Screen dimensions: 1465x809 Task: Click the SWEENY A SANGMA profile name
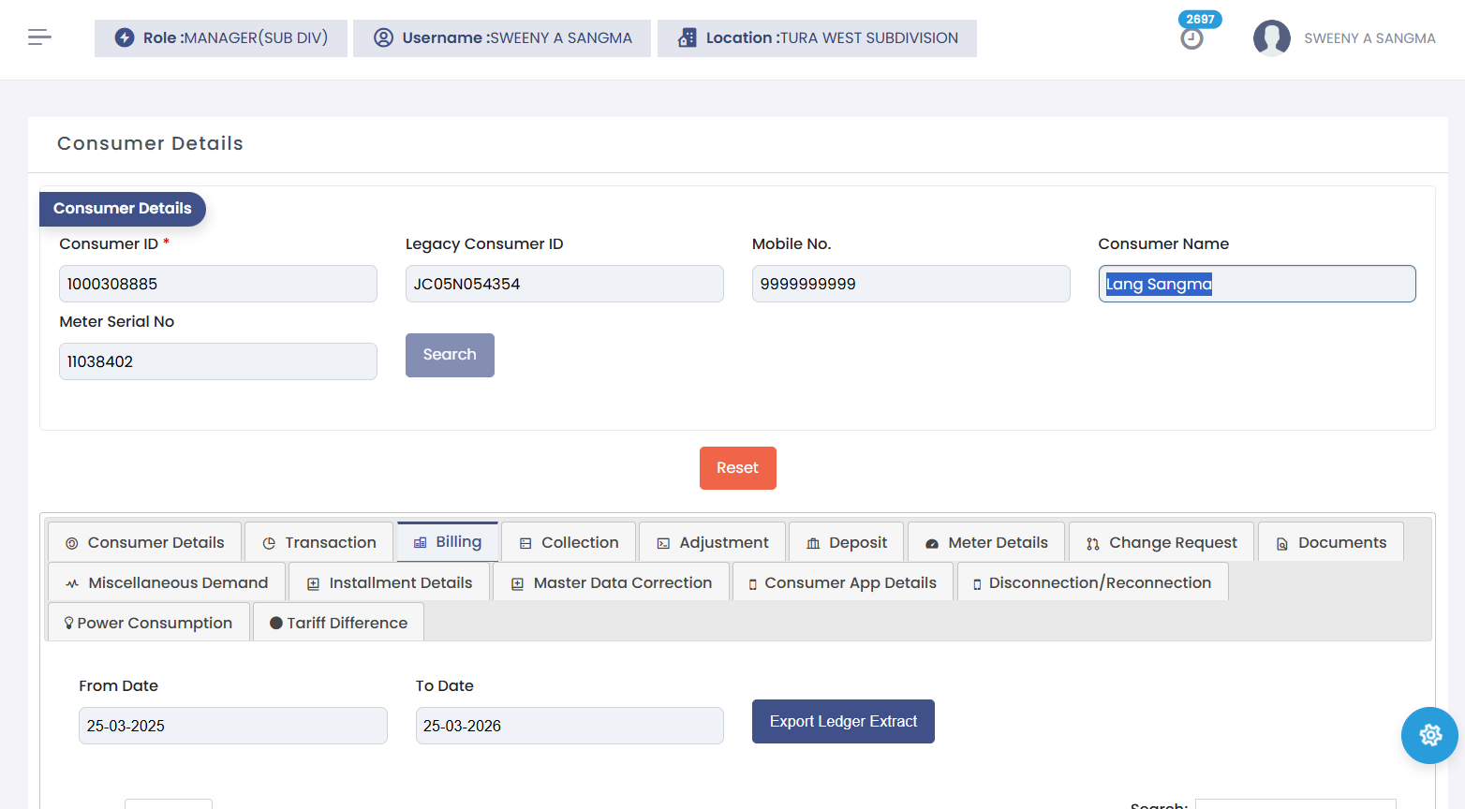click(x=1369, y=38)
